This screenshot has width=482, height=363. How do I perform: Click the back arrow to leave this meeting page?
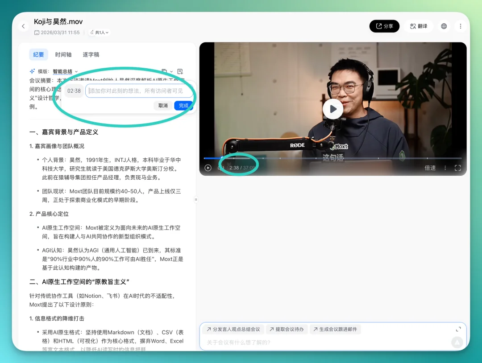[23, 26]
